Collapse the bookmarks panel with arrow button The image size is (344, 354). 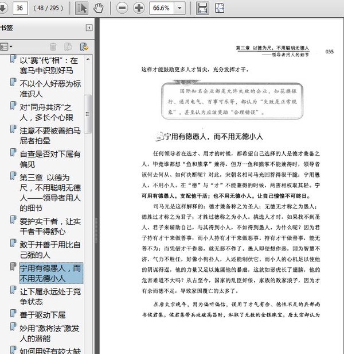click(89, 28)
